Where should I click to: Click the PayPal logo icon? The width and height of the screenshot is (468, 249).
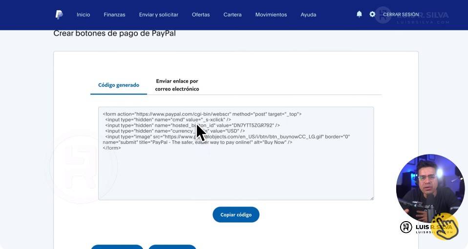[x=59, y=14]
